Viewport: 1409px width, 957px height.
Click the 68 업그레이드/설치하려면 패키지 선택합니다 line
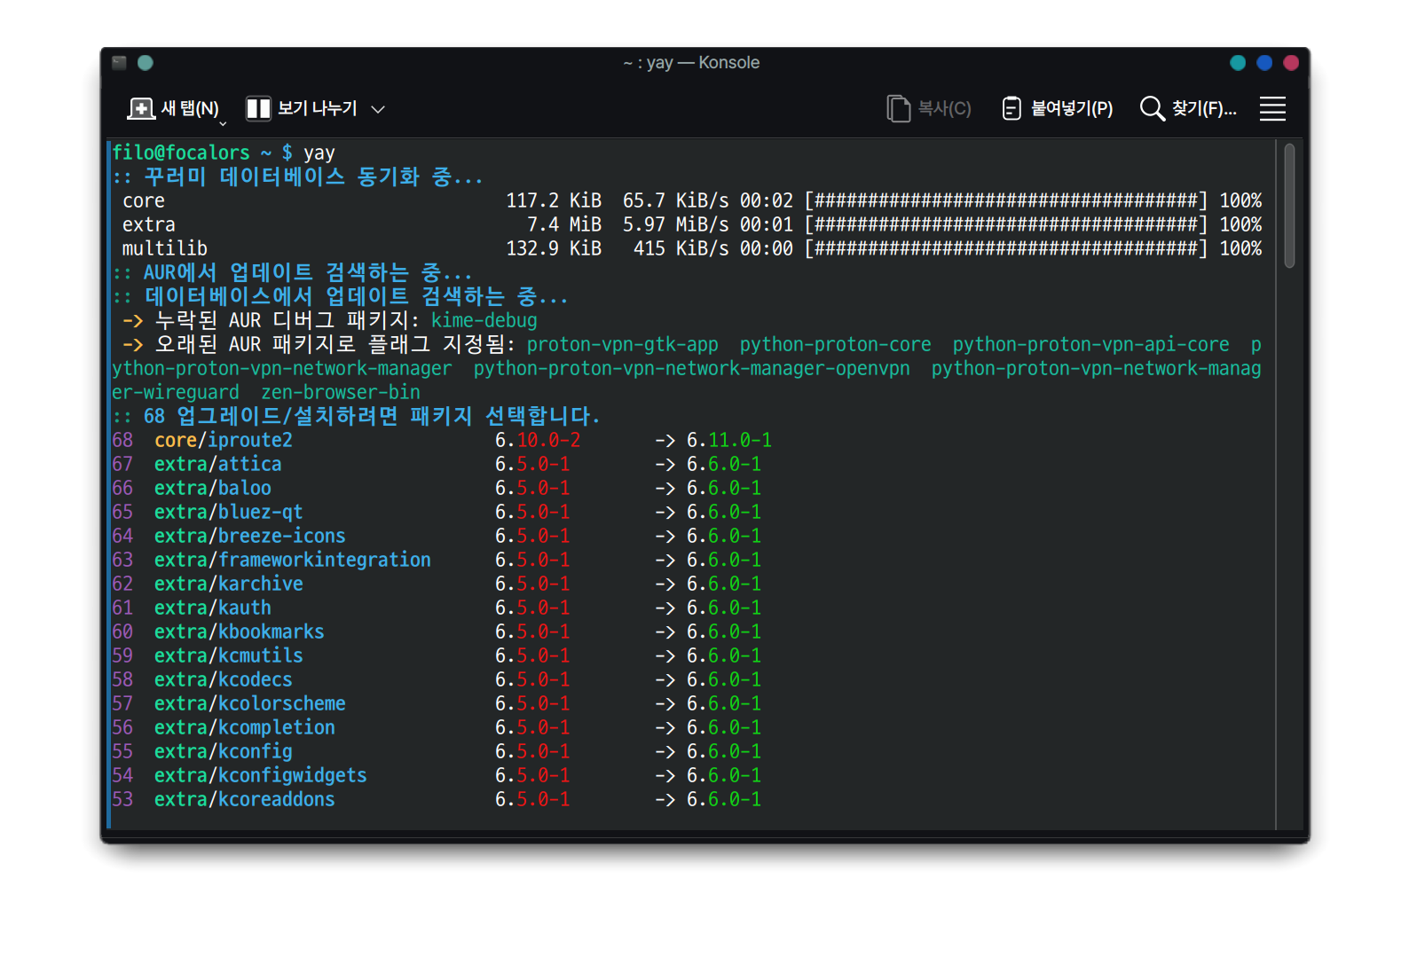[x=357, y=416]
